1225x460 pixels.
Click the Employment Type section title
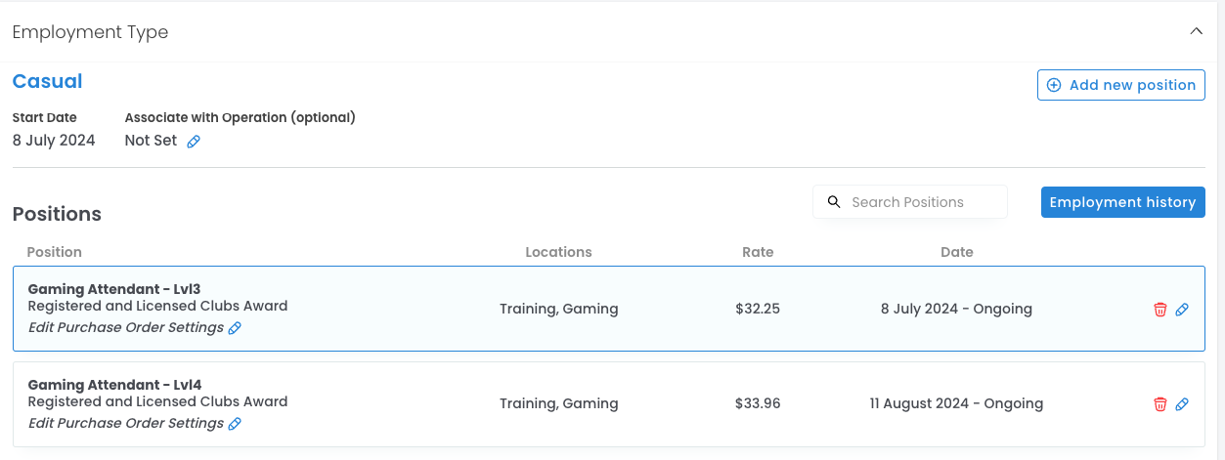point(90,32)
